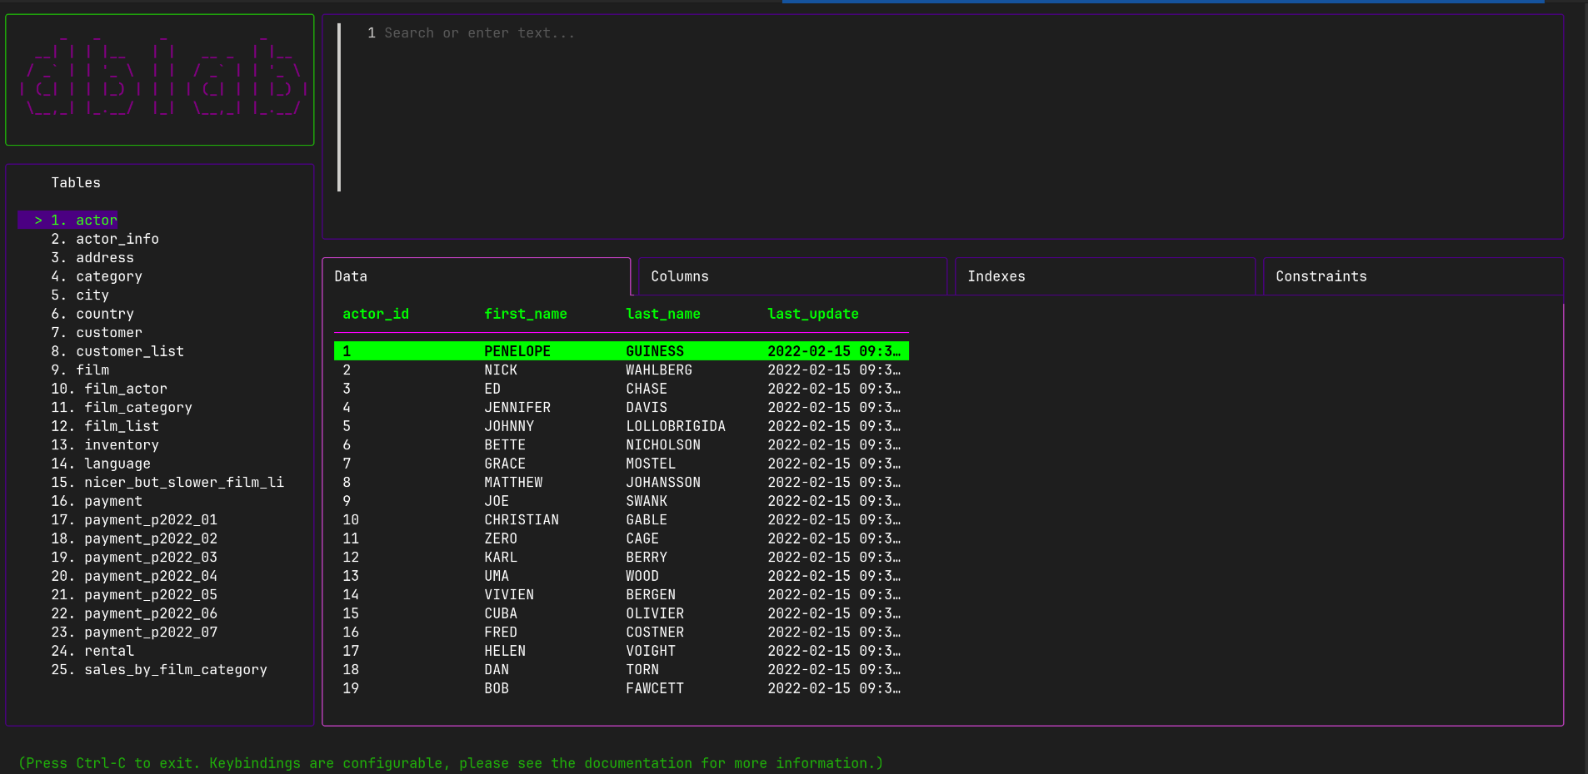Open the Columns tab
The width and height of the screenshot is (1588, 774).
click(x=792, y=276)
